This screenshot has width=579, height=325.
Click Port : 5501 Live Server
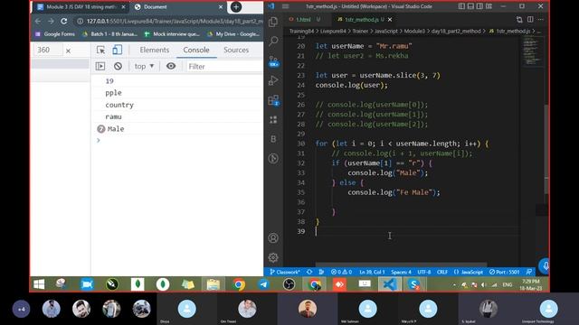coord(505,272)
